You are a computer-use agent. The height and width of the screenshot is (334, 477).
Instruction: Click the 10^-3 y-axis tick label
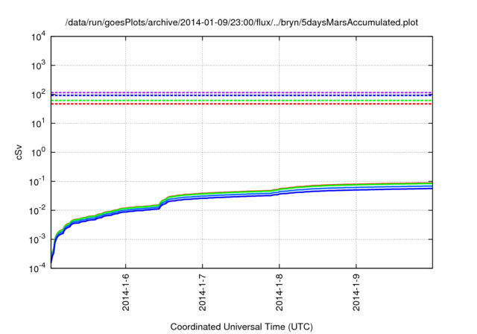pos(37,240)
